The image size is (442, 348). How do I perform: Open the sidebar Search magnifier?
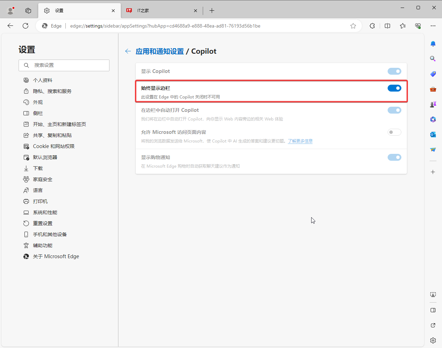(x=433, y=59)
